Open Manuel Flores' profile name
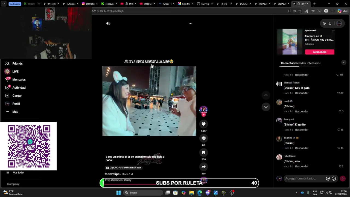This screenshot has height=197, width=350. [291, 83]
